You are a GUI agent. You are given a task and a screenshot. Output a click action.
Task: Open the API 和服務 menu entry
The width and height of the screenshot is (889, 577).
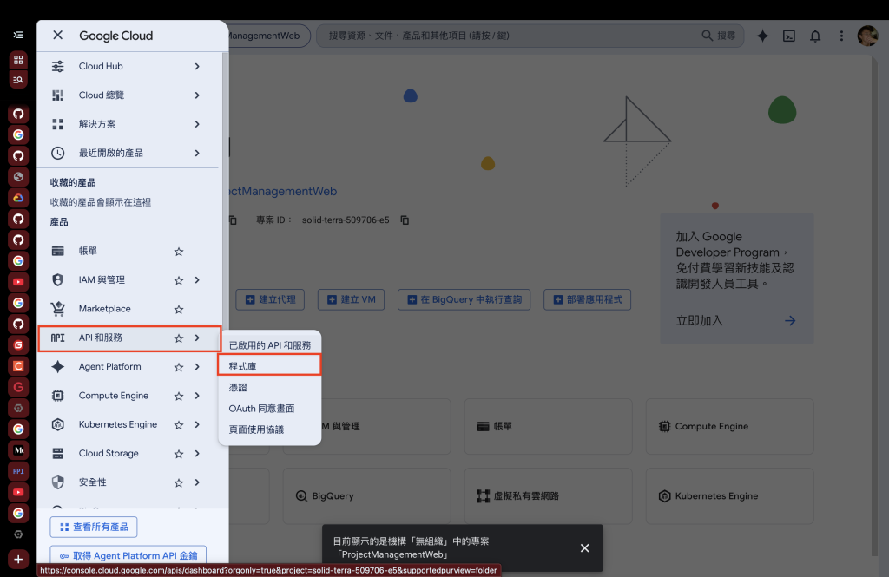(129, 338)
